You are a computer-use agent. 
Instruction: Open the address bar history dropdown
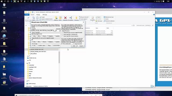point(132,26)
